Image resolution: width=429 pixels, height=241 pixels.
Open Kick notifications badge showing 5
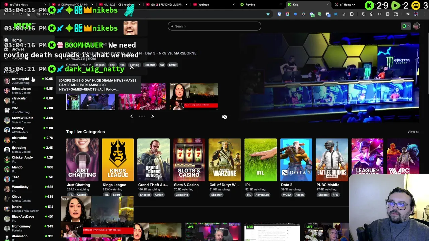[406, 26]
